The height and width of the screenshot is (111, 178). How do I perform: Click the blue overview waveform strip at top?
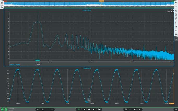(x=89, y=4)
